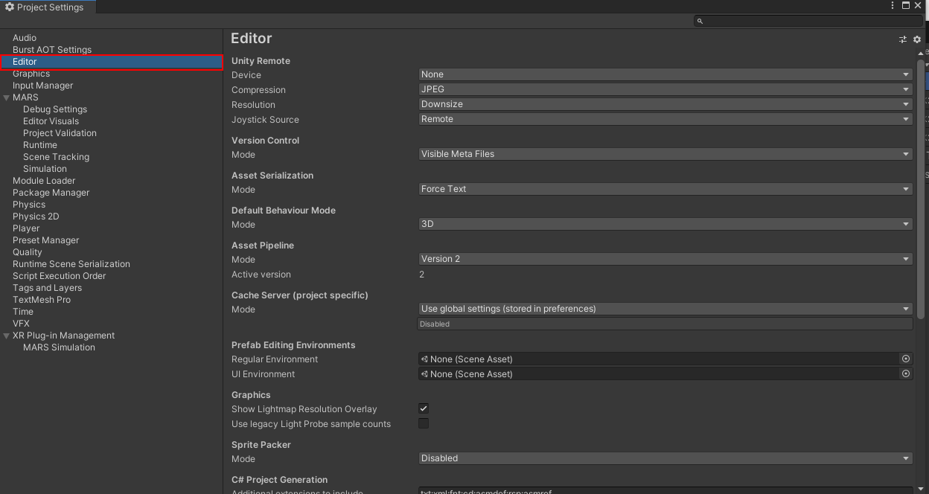Image resolution: width=929 pixels, height=494 pixels.
Task: Click the scrollbar up arrow
Action: pos(921,53)
